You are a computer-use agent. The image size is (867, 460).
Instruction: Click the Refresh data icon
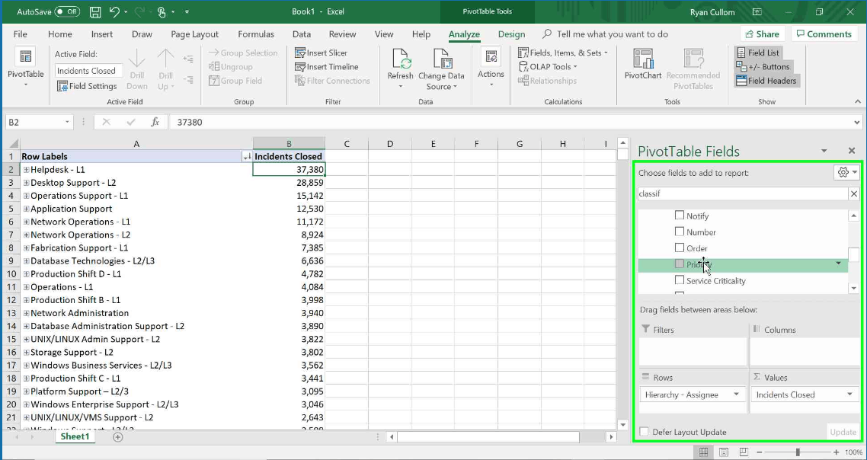point(400,58)
